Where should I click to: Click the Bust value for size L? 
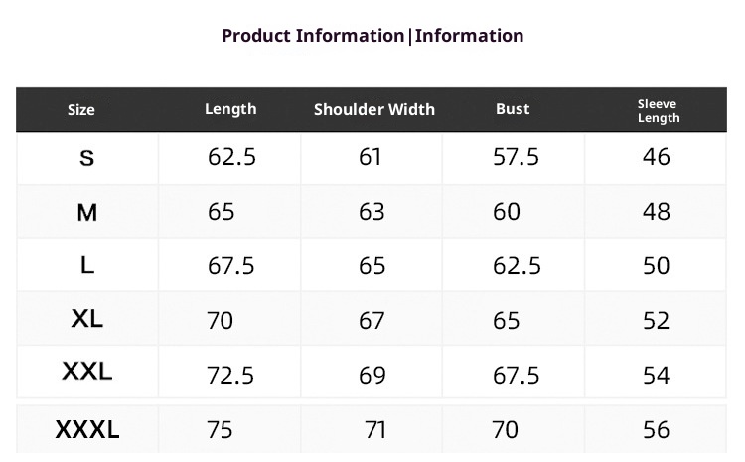click(x=517, y=266)
